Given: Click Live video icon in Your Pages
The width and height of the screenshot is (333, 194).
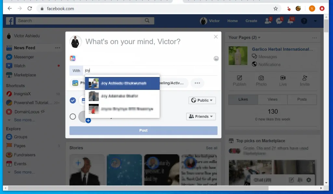Looking at the screenshot, I should click(x=283, y=78).
